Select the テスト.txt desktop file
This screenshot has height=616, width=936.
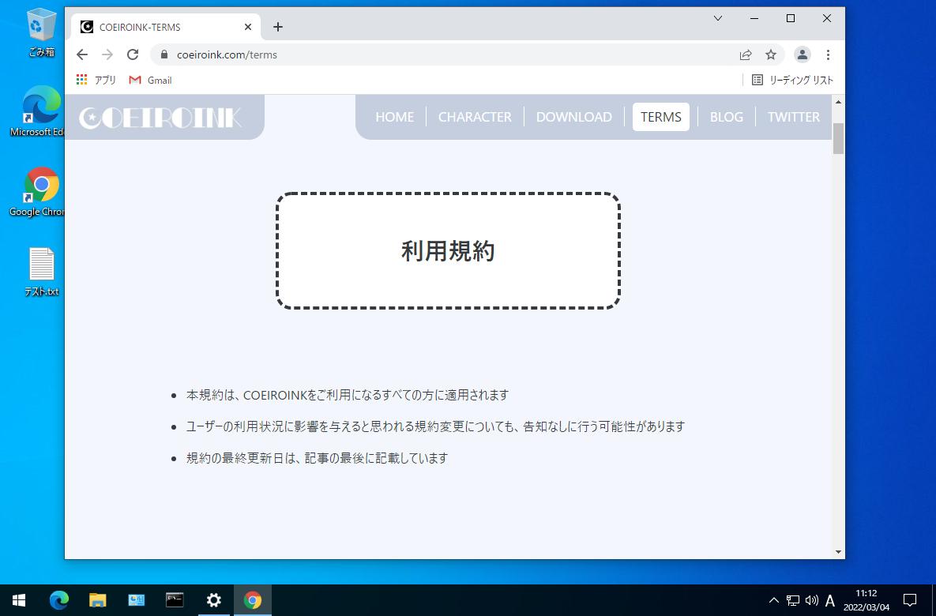click(x=41, y=272)
